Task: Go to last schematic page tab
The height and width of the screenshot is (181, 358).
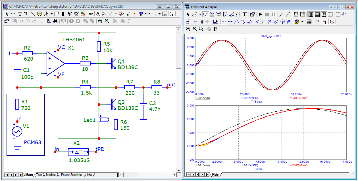Action: [x=20, y=175]
